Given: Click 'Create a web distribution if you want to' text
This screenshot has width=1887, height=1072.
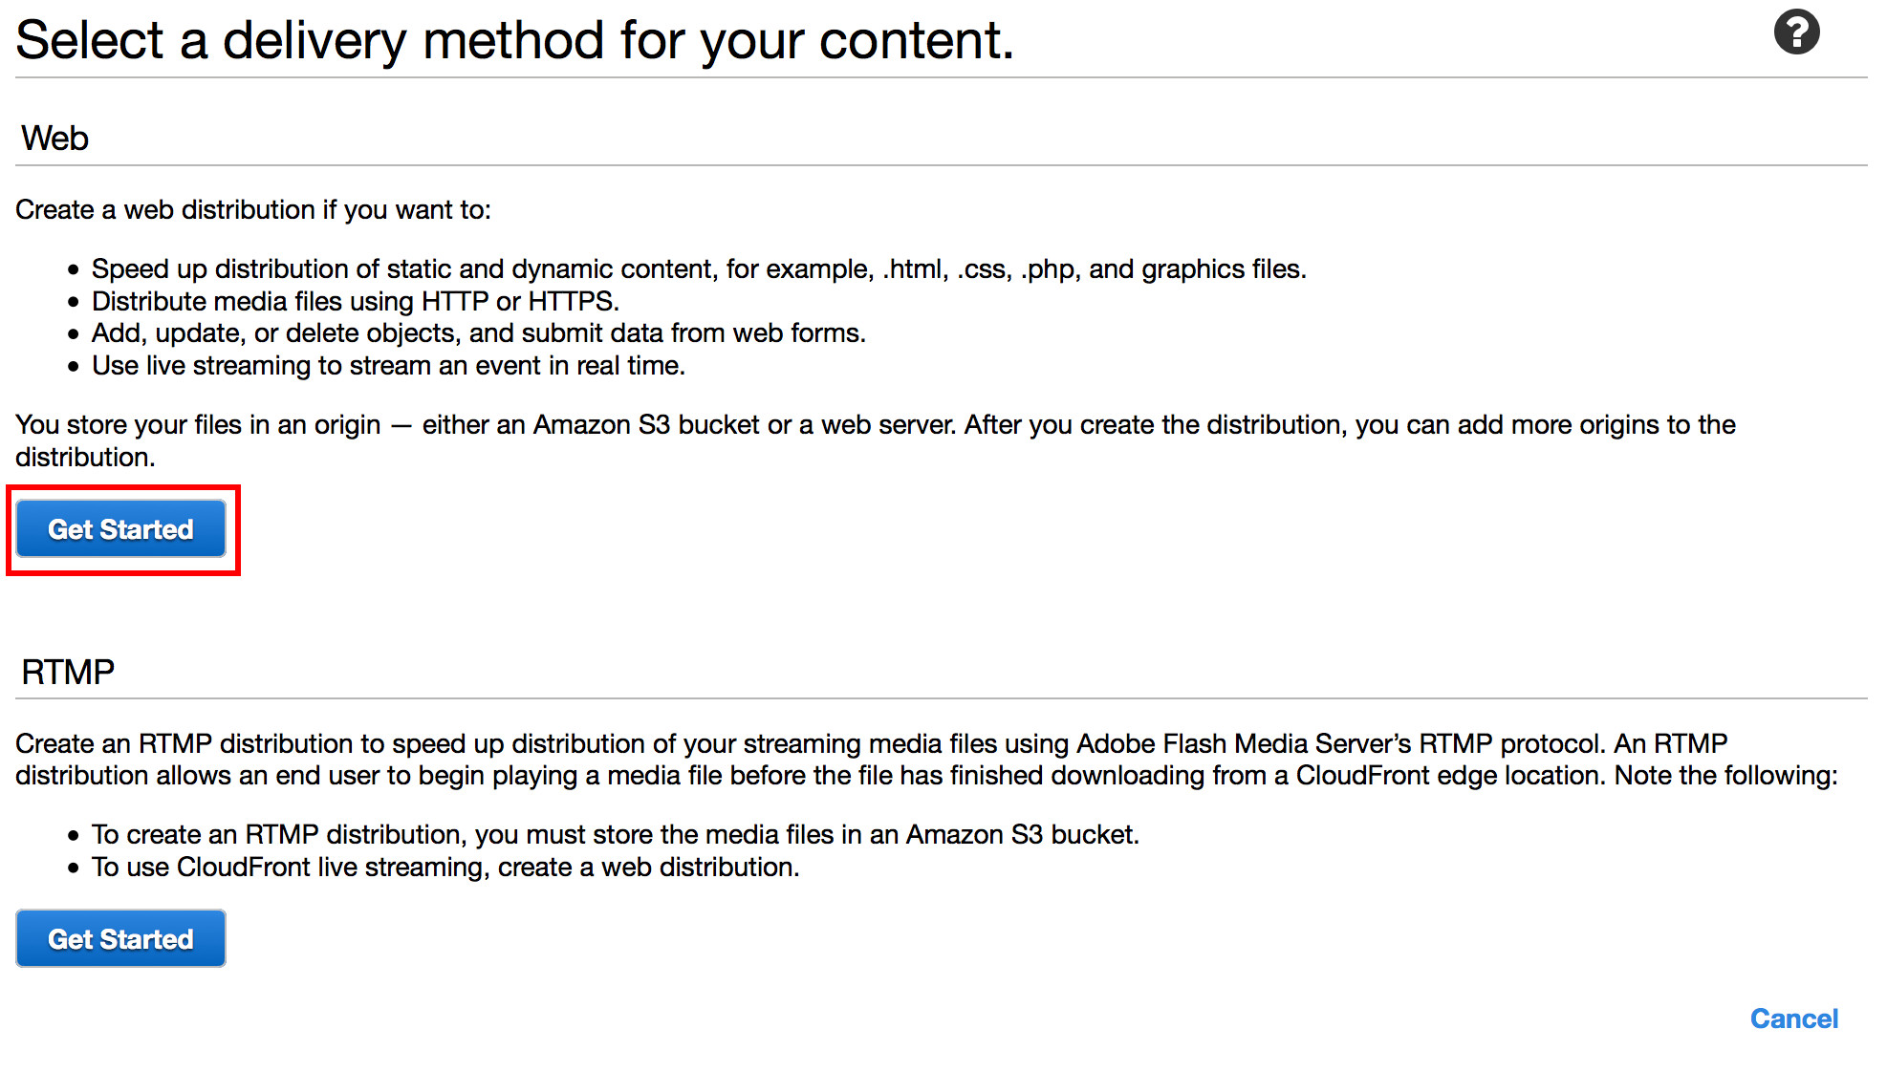Looking at the screenshot, I should pos(253,209).
